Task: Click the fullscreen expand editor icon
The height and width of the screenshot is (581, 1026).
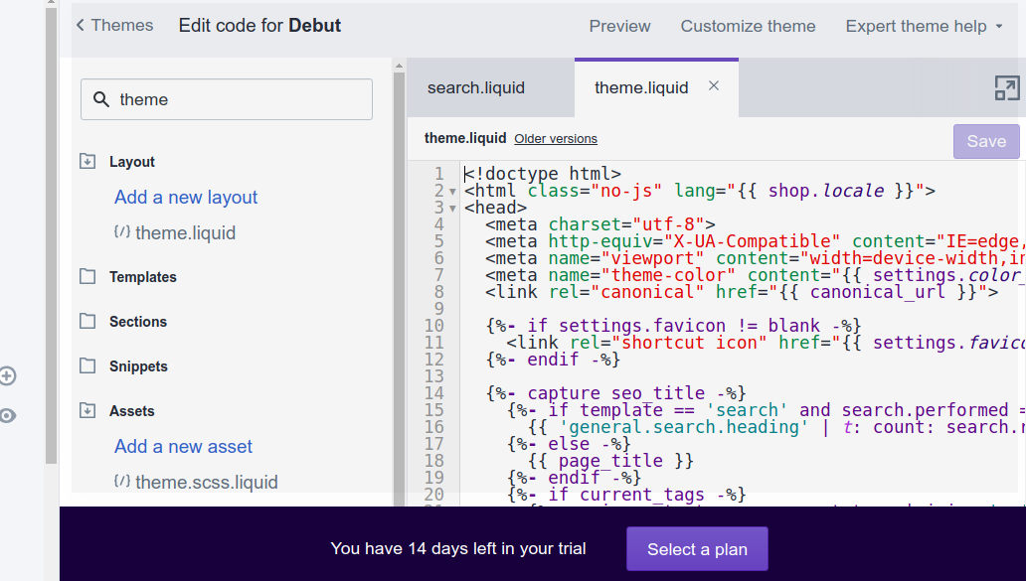Action: pyautogui.click(x=1007, y=87)
